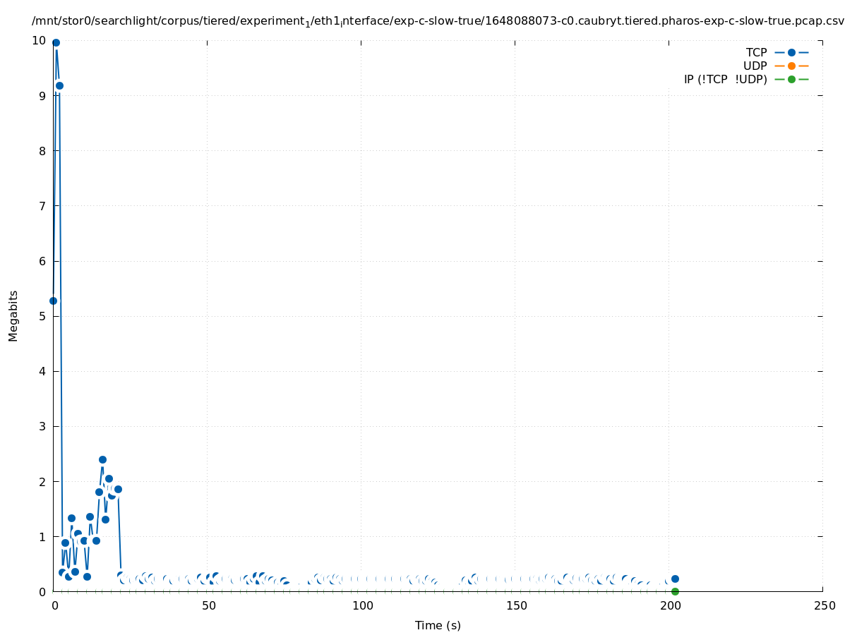Click the TCP peak point near 2.4 Megabits
845x635 pixels.
click(x=102, y=459)
